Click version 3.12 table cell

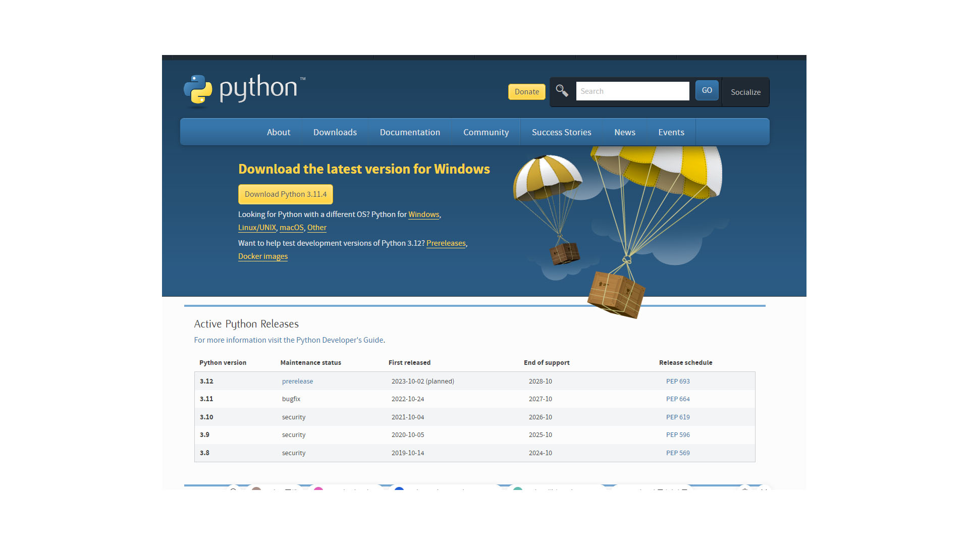coord(206,381)
